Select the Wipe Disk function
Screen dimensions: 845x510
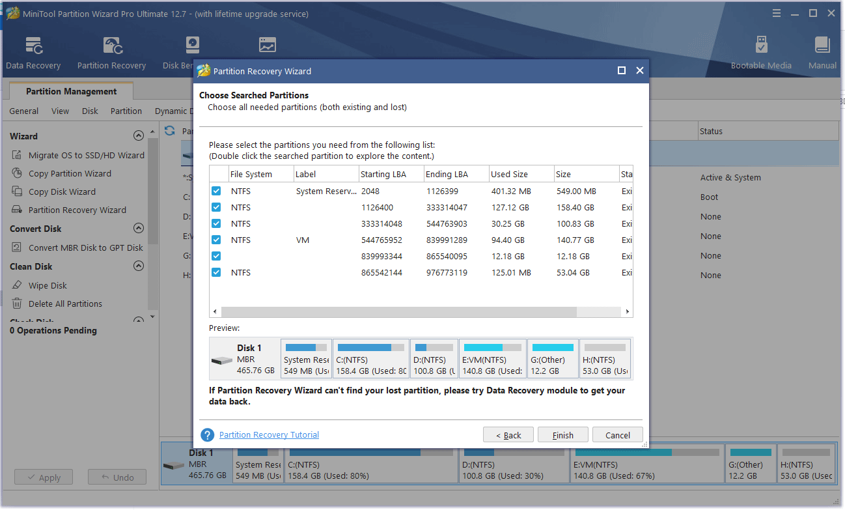tap(49, 285)
